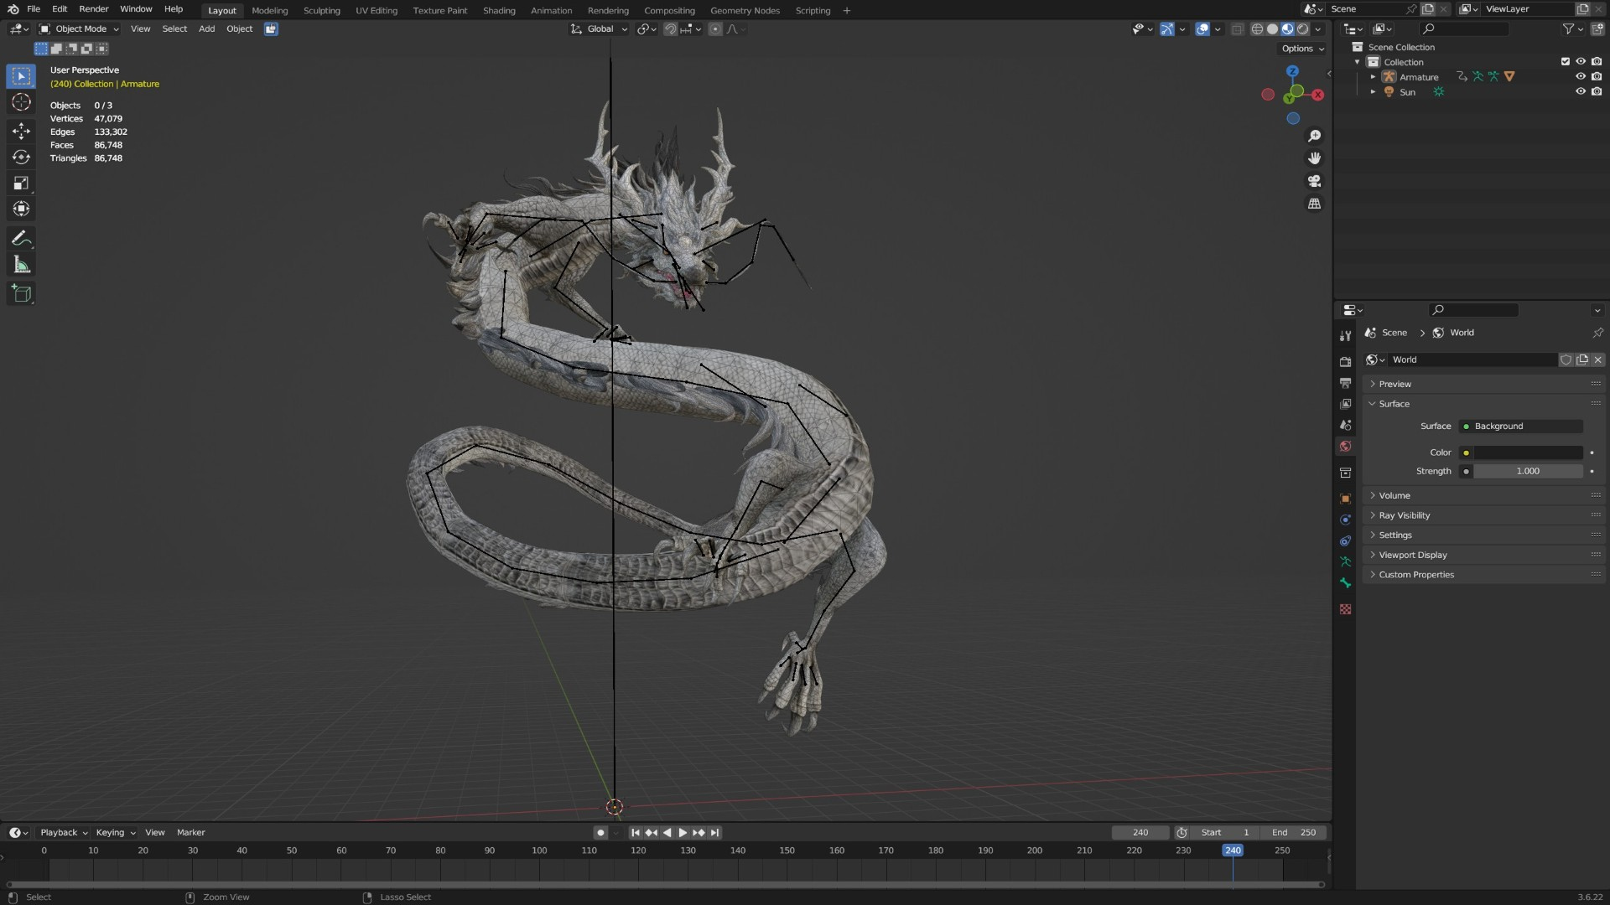This screenshot has height=905, width=1610.
Task: Disable Armature in renders camera icon
Action: pos(1597,76)
